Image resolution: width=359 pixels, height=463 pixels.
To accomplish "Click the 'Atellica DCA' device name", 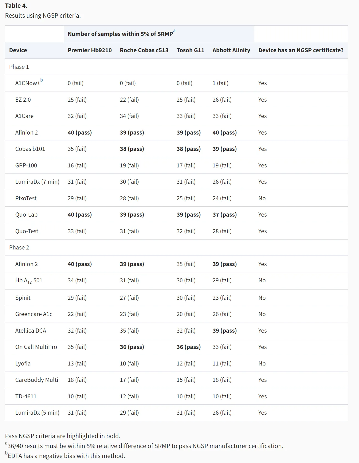I will click(x=31, y=331).
